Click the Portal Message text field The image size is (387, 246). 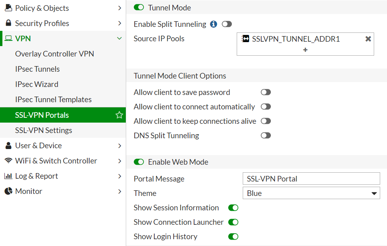point(311,179)
